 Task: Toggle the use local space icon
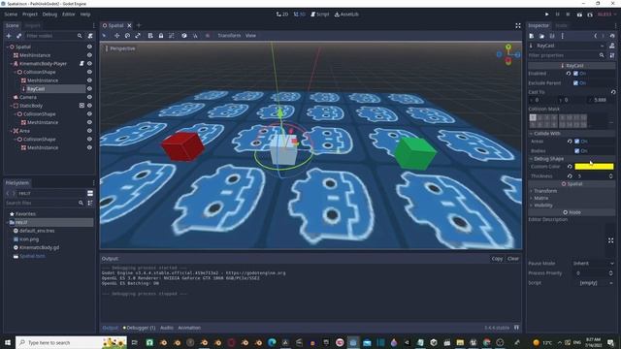(184, 36)
